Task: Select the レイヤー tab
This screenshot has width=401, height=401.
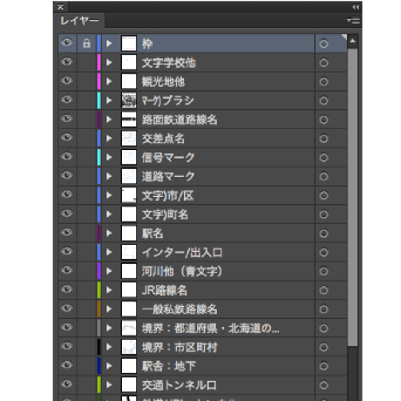Action: click(x=79, y=21)
